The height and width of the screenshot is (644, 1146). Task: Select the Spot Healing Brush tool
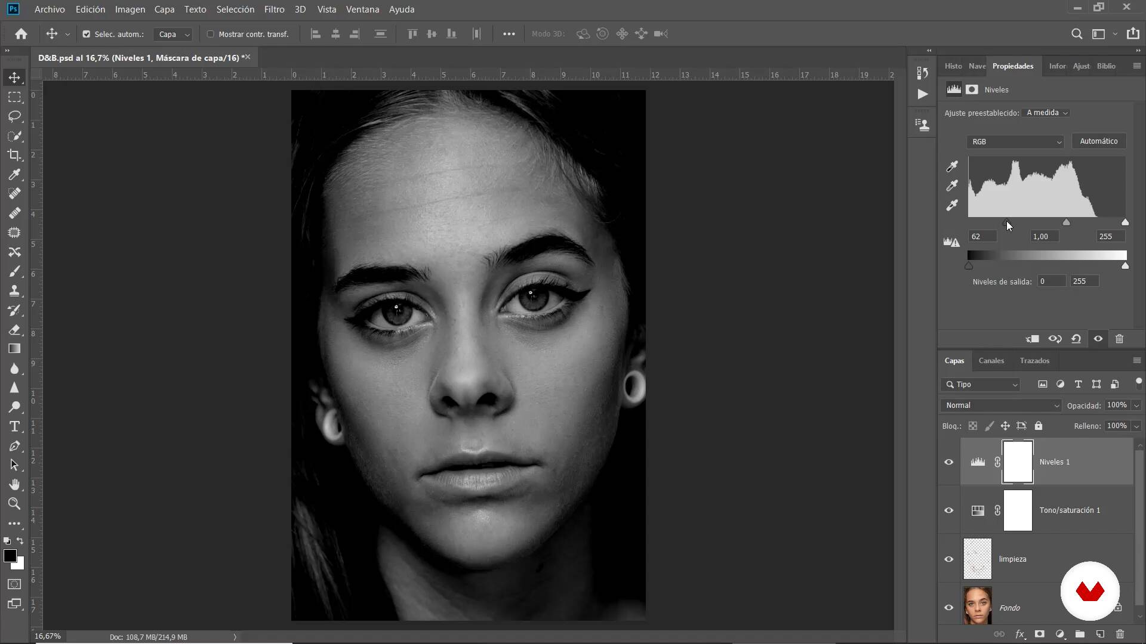point(14,194)
